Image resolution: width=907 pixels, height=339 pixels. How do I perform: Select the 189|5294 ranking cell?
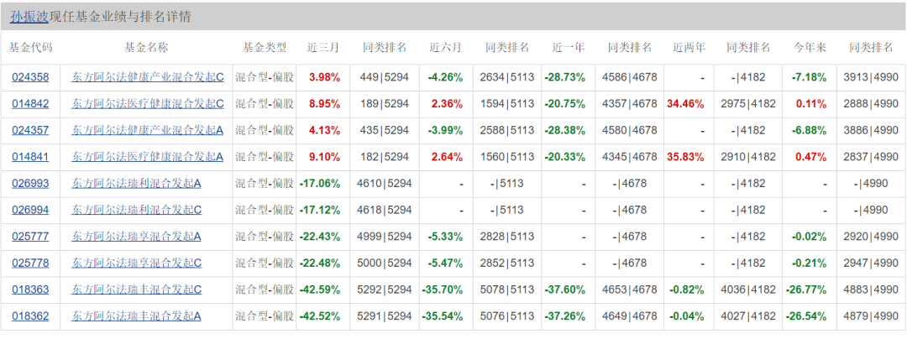(385, 103)
